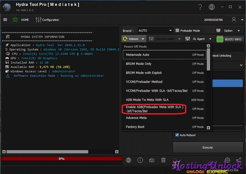246x174 pixels.
Task: Click the info circle icon in bottom toolbar
Action: pyautogui.click(x=140, y=160)
